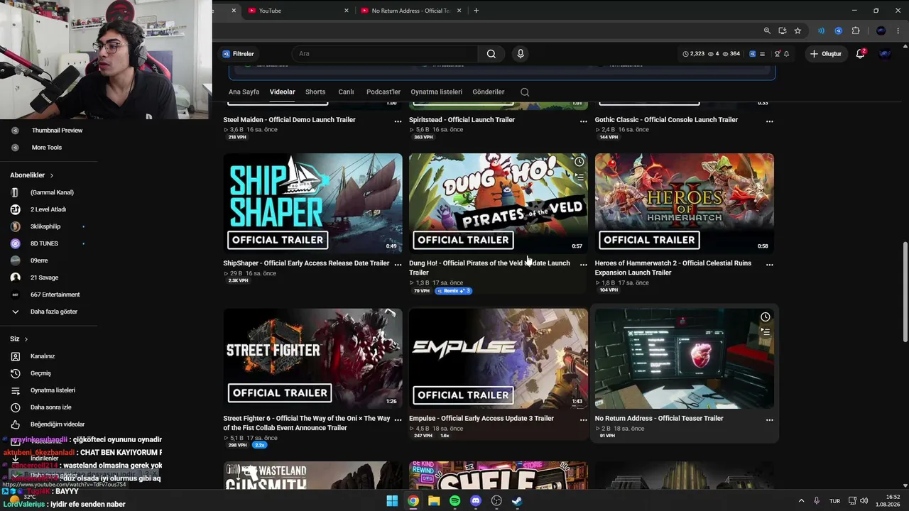Open the Windows Start menu
Image resolution: width=909 pixels, height=511 pixels.
pyautogui.click(x=392, y=501)
